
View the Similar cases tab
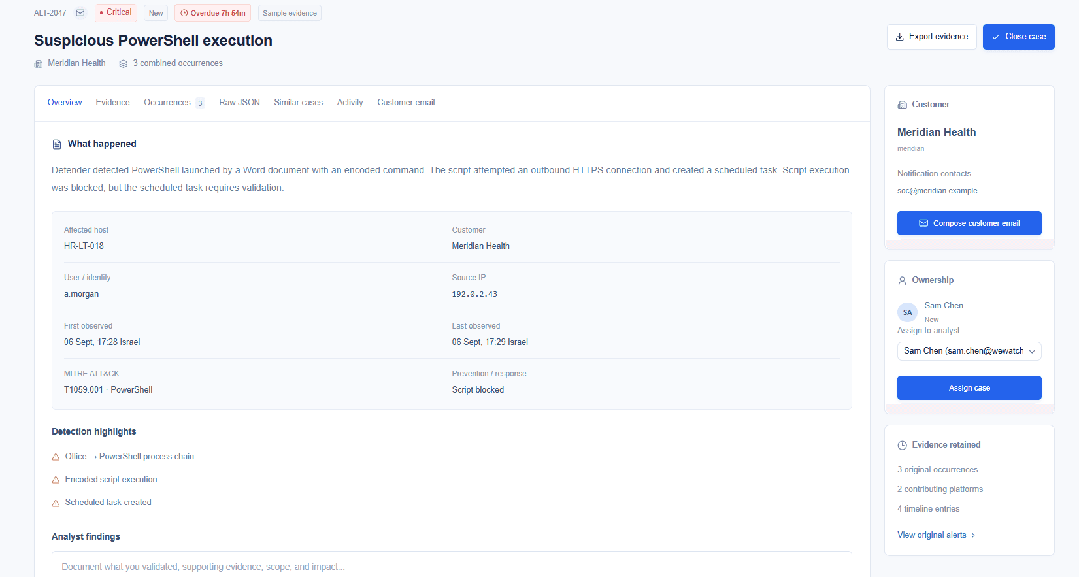click(x=299, y=103)
